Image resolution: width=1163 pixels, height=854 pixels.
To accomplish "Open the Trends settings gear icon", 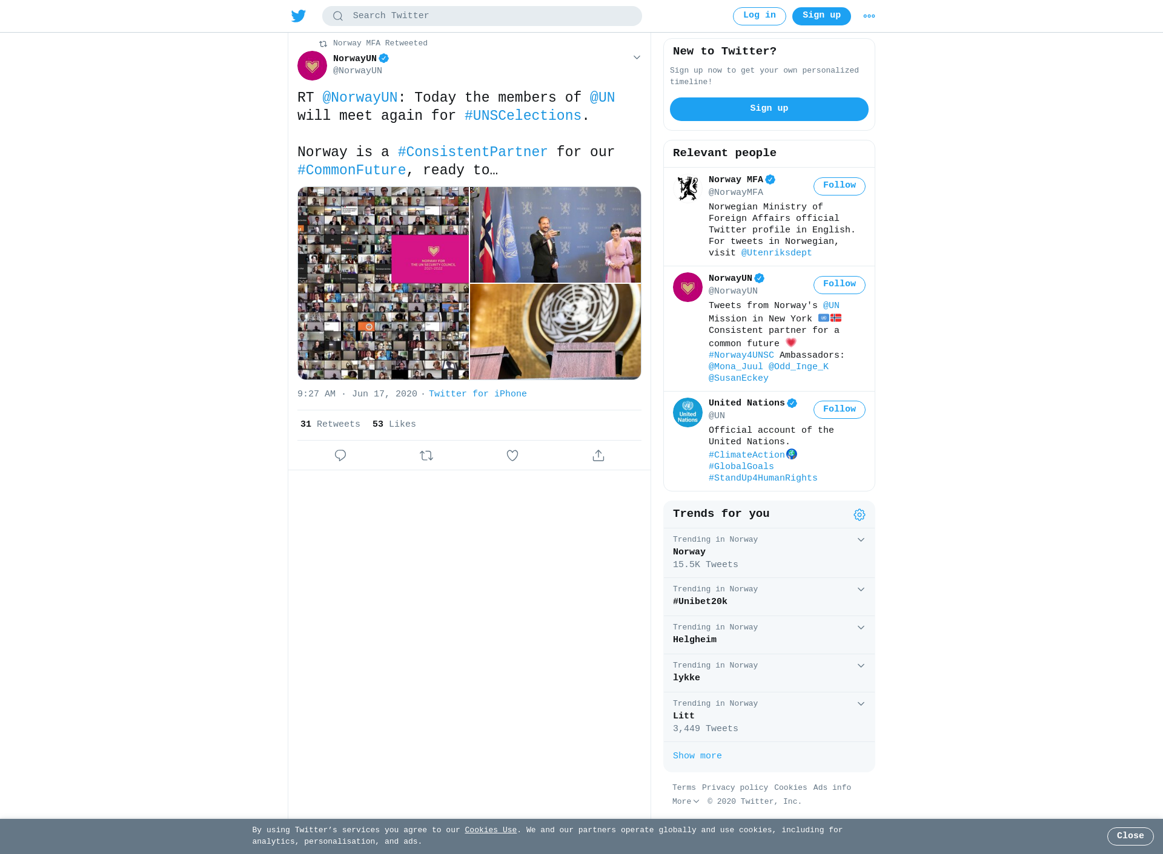I will tap(860, 514).
